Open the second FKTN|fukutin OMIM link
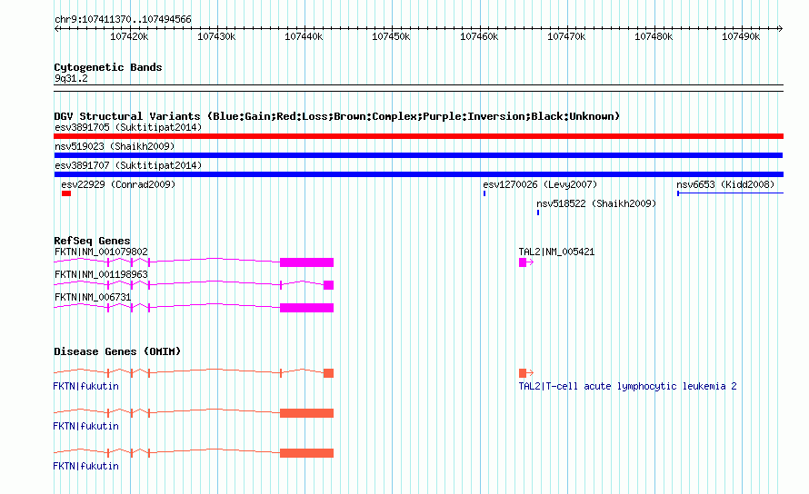Viewport: 809px width, 494px height. (x=86, y=427)
